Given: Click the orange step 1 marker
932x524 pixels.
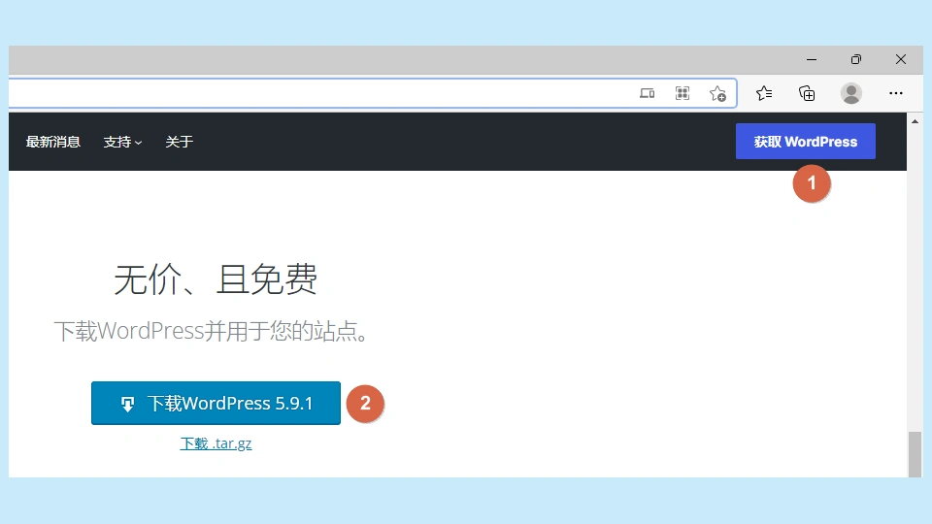Looking at the screenshot, I should [x=812, y=182].
